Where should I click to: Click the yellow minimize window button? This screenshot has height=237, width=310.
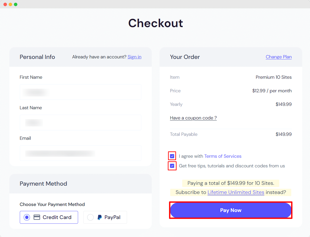[x=10, y=4]
